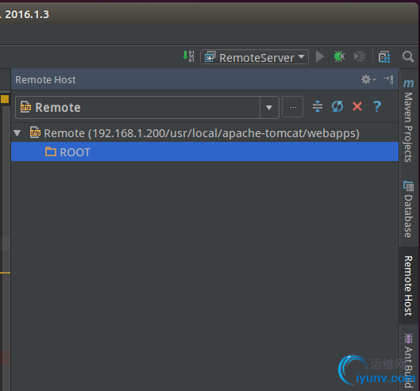
Task: Click the Search Everywhere magnifier
Action: click(x=408, y=57)
